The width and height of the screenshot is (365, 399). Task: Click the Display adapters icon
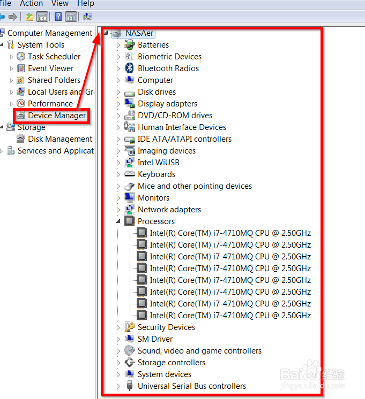pos(129,103)
